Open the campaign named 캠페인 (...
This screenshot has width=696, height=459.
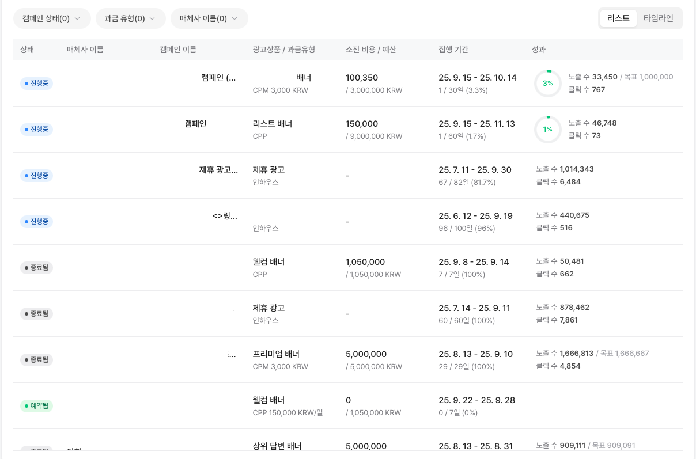click(x=218, y=78)
